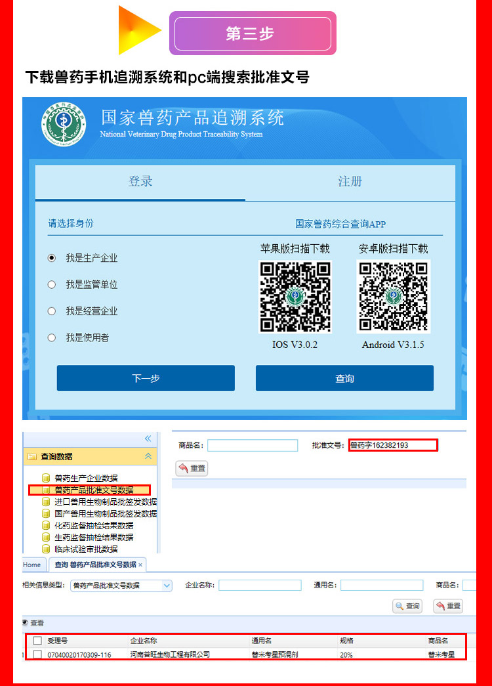Viewport: 492px width, 686px height.
Task: Click database icon beside 化药监督抽检结果数据
Action: tap(46, 525)
